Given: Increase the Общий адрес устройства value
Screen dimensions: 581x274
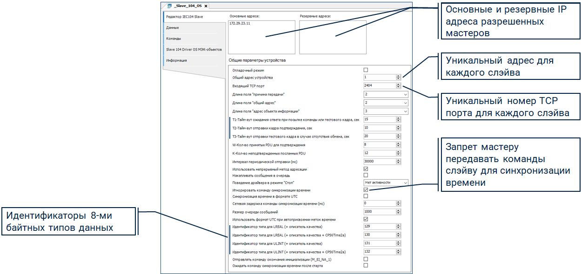Looking at the screenshot, I should [398, 76].
